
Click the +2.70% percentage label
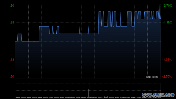point(167,5)
